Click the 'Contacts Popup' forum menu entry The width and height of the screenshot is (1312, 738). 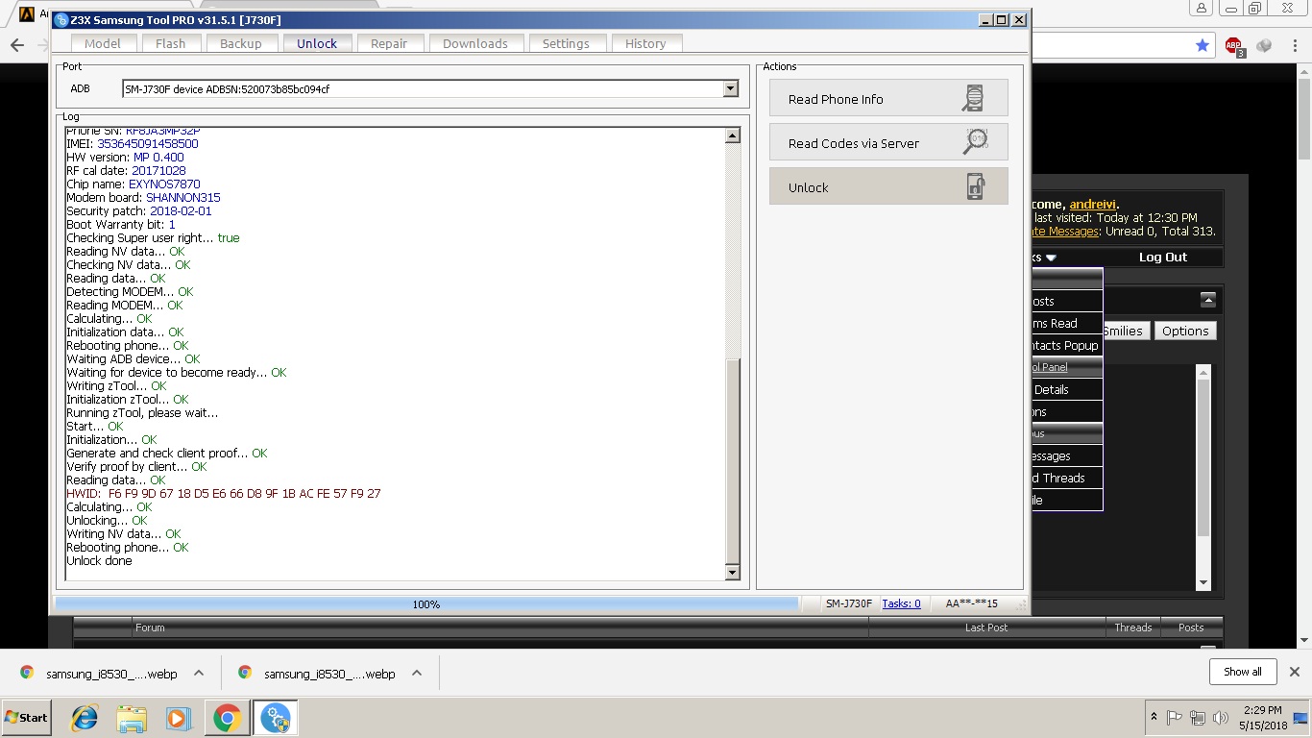pyautogui.click(x=1066, y=346)
